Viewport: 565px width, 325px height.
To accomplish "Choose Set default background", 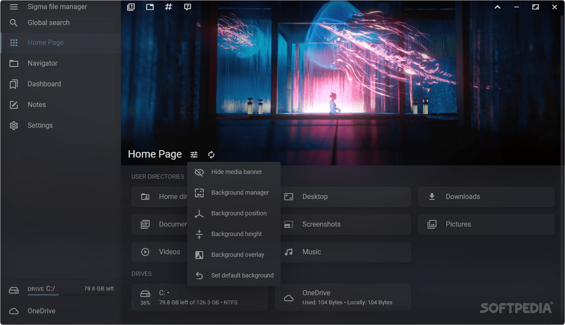I will (x=234, y=276).
